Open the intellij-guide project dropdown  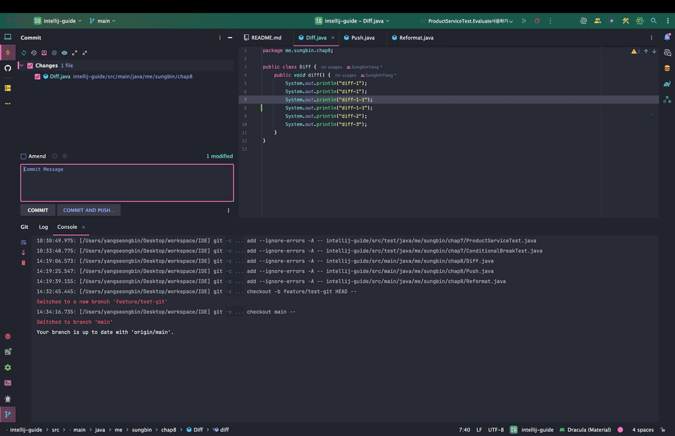point(58,21)
